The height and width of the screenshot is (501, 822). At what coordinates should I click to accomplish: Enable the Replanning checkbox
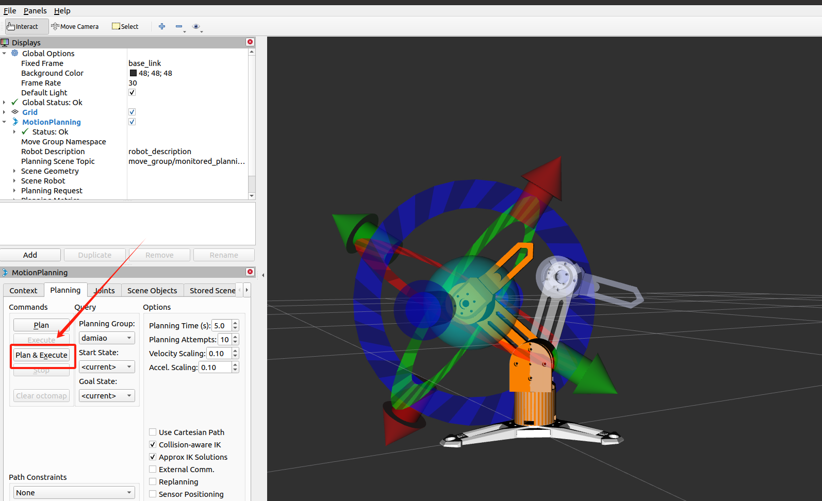153,481
